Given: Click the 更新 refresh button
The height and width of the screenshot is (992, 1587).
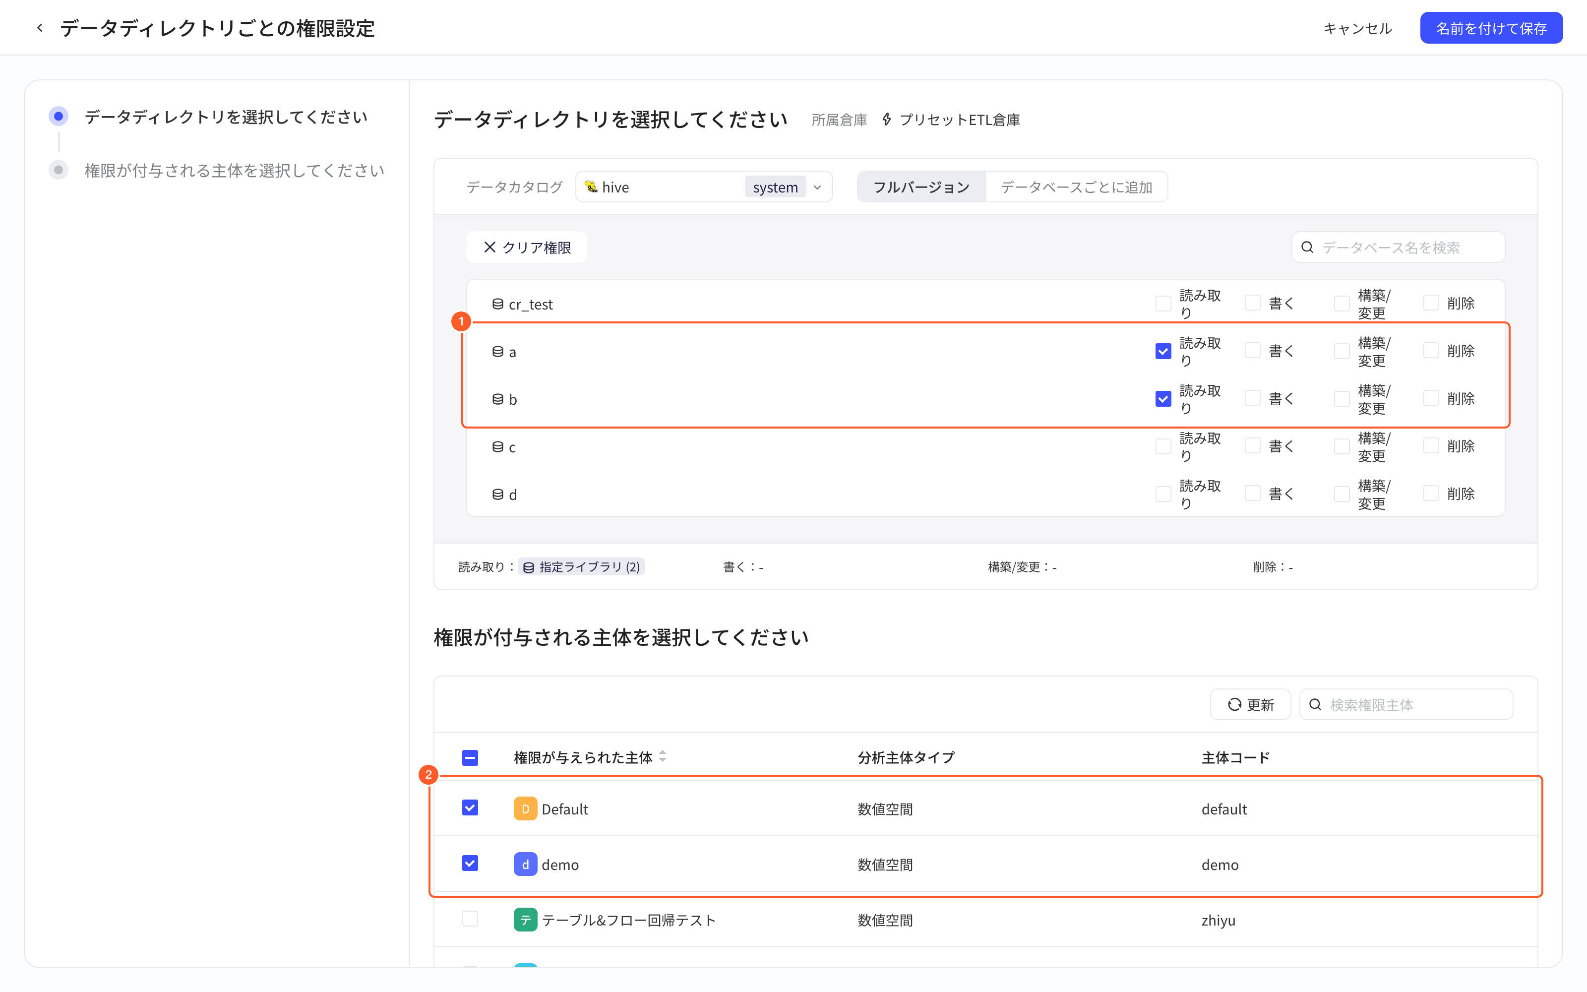Looking at the screenshot, I should coord(1251,705).
